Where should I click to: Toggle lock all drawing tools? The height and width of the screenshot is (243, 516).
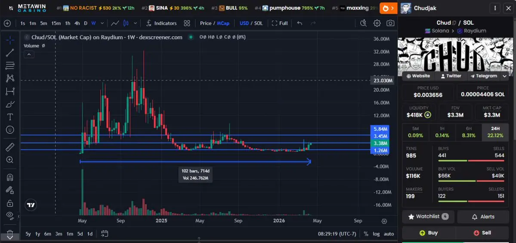coord(10,203)
